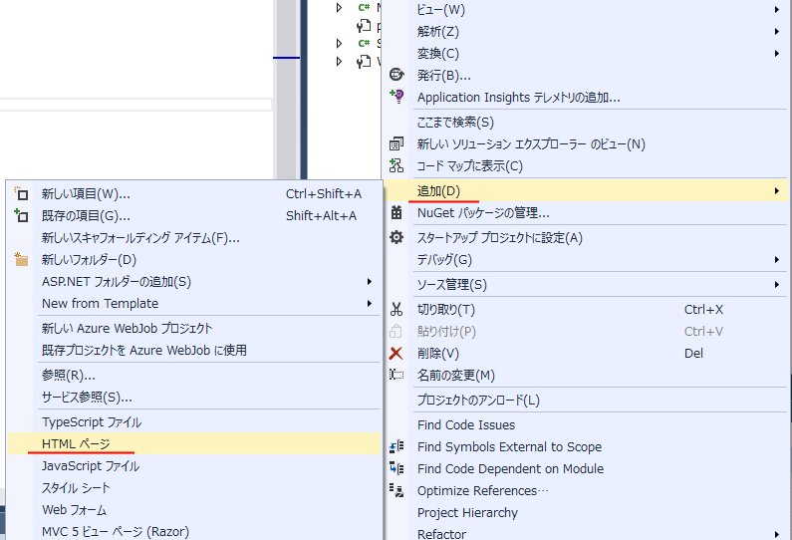
Task: Click the existing item icon beside 既存の項目(G)
Action: (21, 215)
